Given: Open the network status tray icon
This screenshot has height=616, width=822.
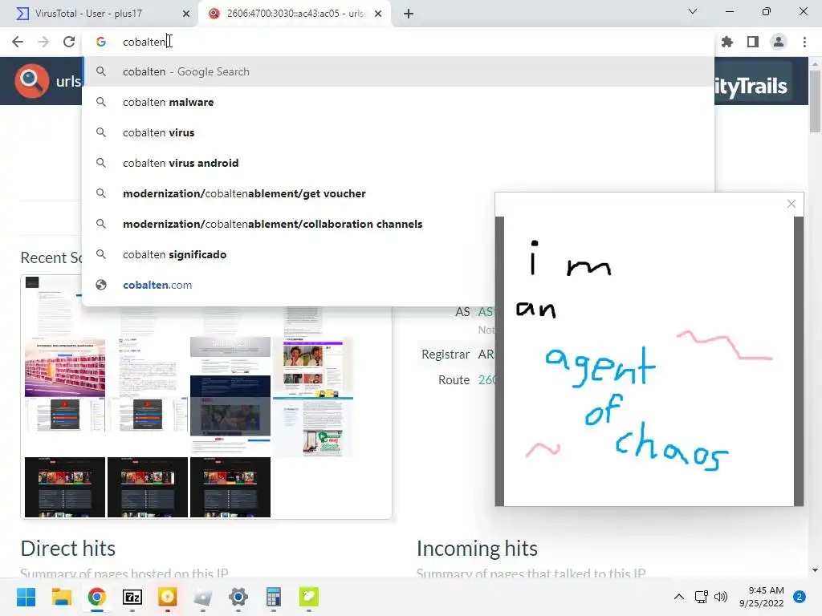Looking at the screenshot, I should pyautogui.click(x=701, y=597).
